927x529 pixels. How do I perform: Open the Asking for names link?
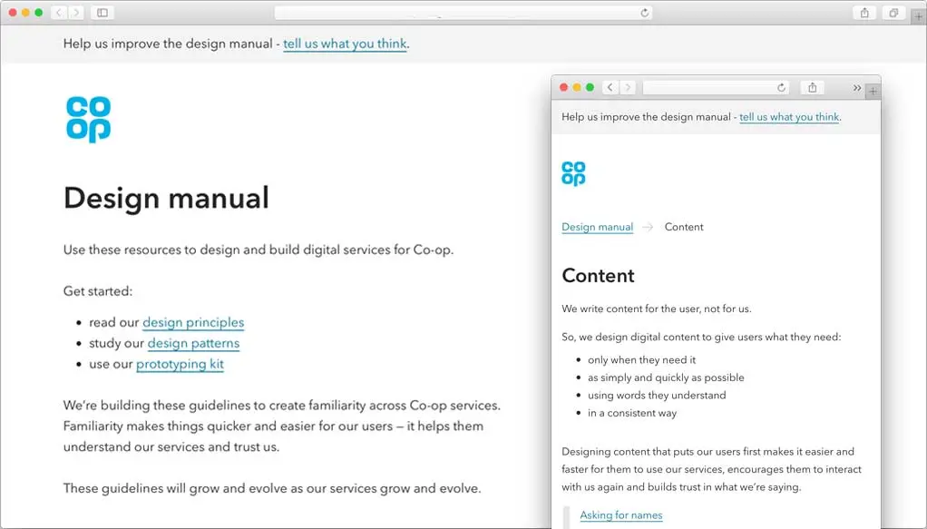click(620, 515)
